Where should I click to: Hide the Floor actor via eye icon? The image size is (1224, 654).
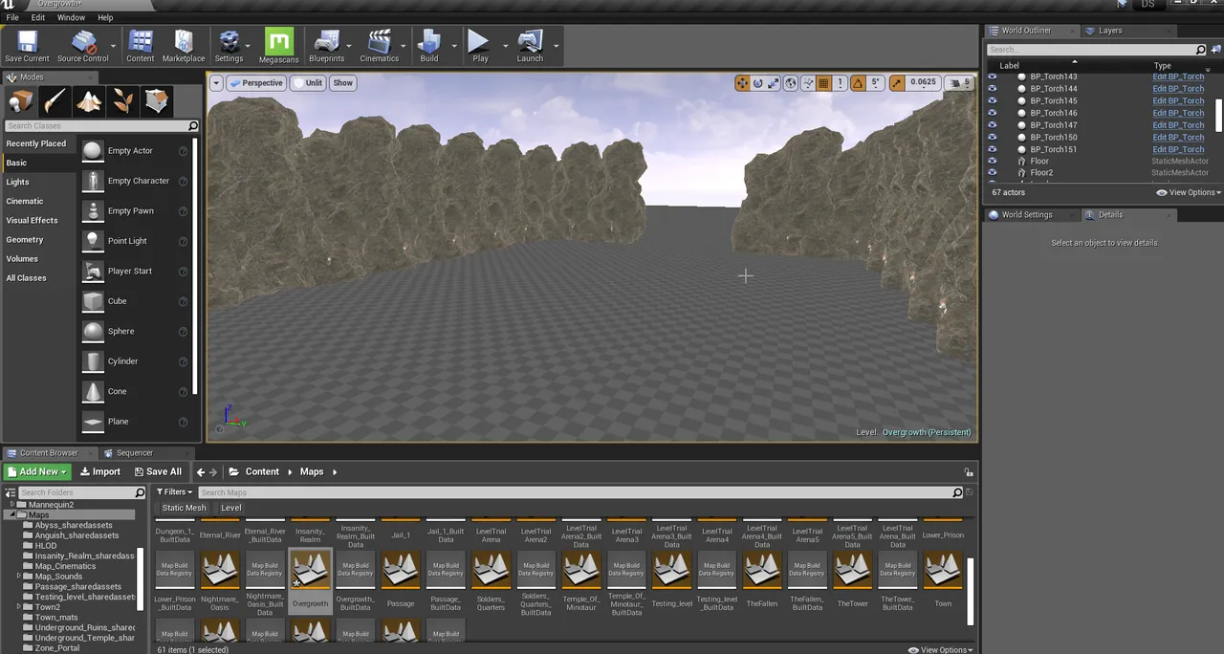[993, 161]
